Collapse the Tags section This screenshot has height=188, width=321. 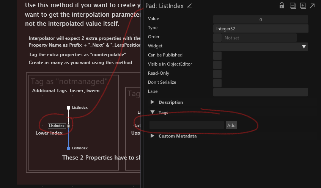tap(153, 113)
